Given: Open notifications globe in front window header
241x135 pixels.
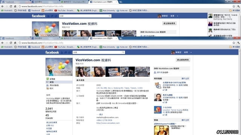Looking at the screenshot, I should [x=69, y=52].
